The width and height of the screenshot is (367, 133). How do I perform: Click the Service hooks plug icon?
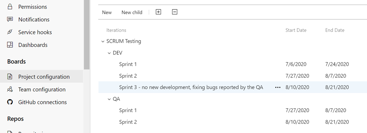[10, 32]
